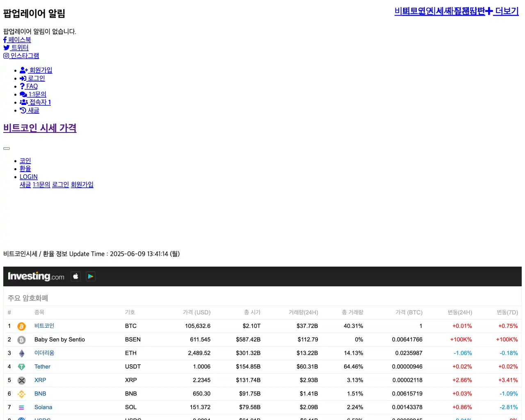Click the Investing.com logo
This screenshot has height=420, width=525.
tap(36, 276)
